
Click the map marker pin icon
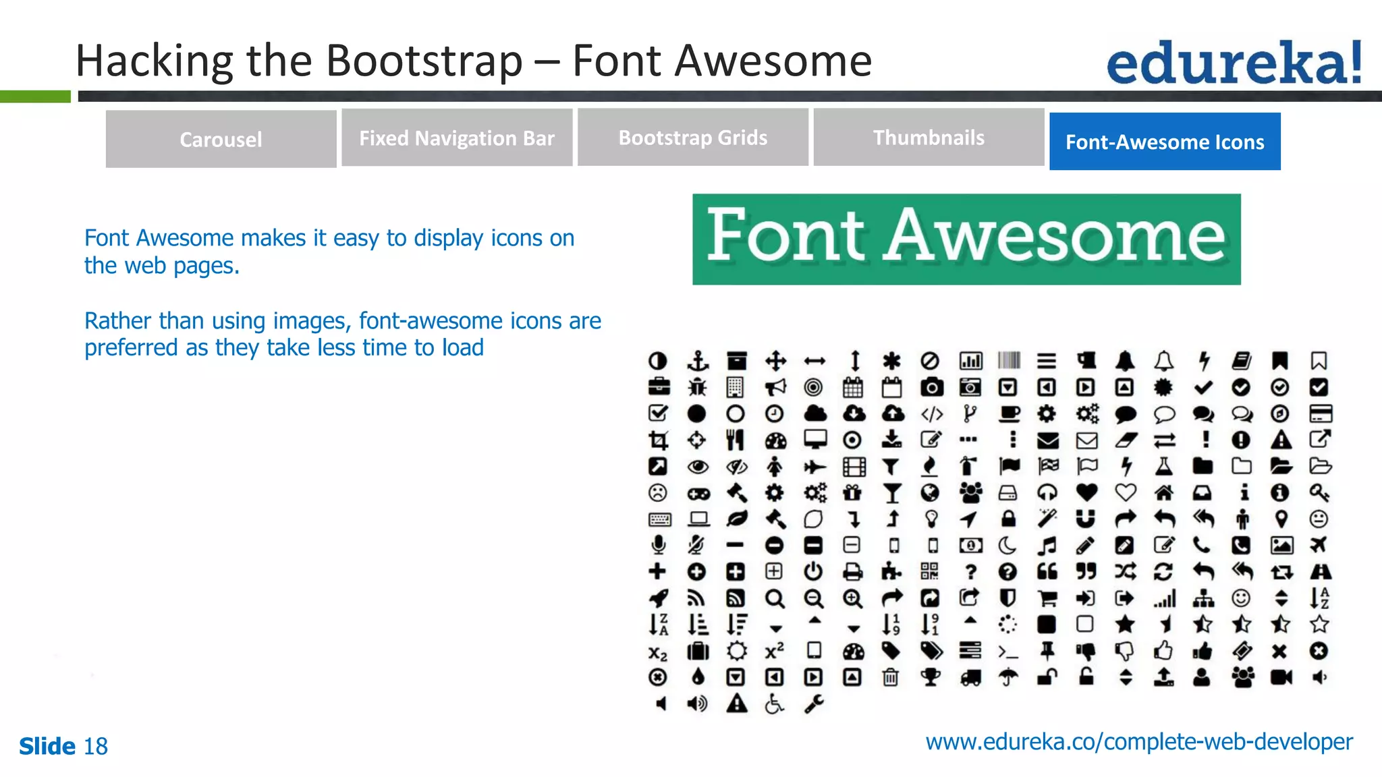1281,519
